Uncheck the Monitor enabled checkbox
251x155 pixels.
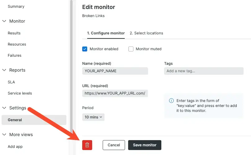coord(85,49)
